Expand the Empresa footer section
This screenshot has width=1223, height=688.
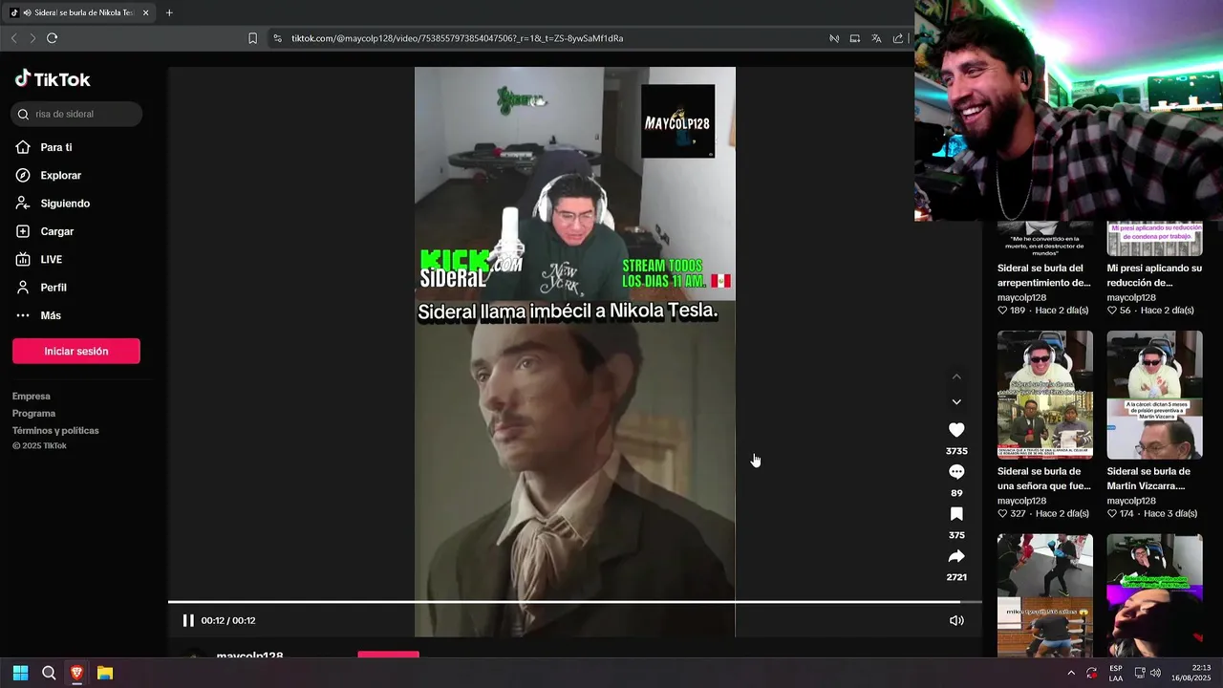coord(32,397)
